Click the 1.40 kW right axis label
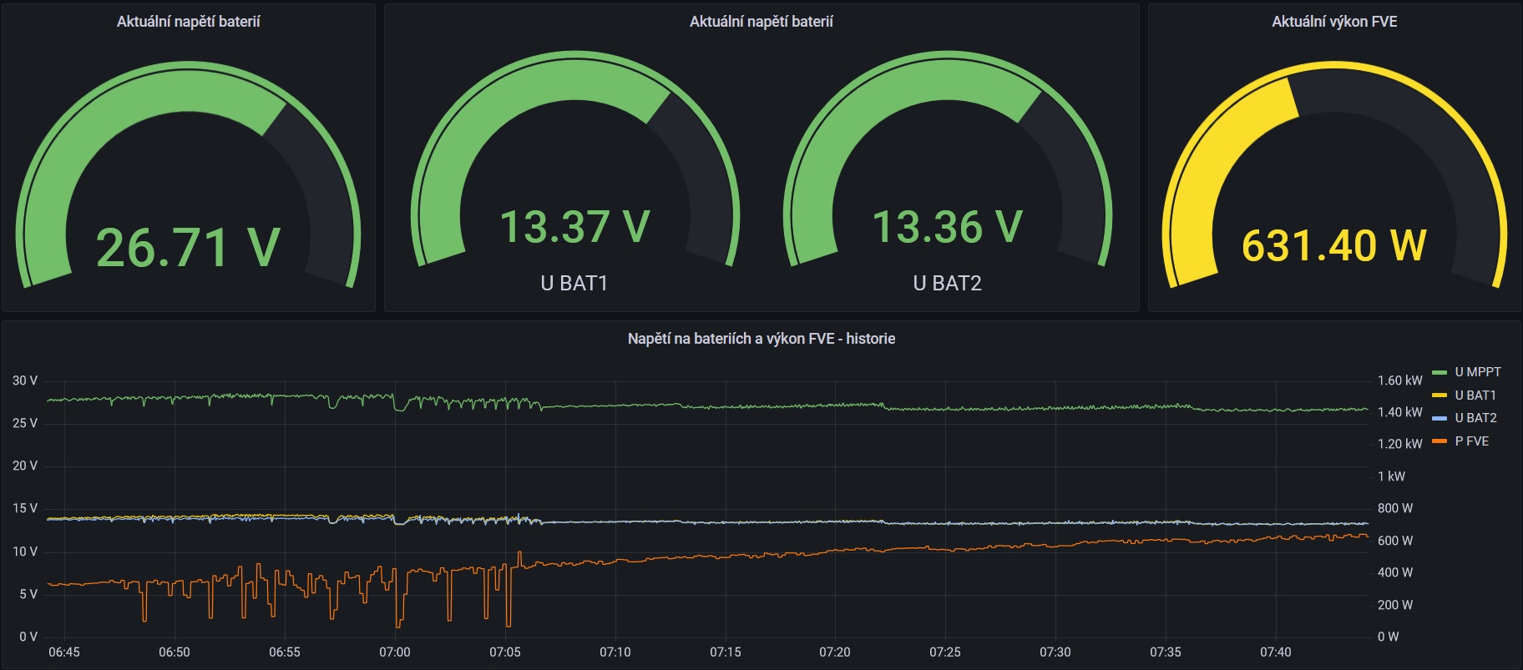 click(1400, 412)
